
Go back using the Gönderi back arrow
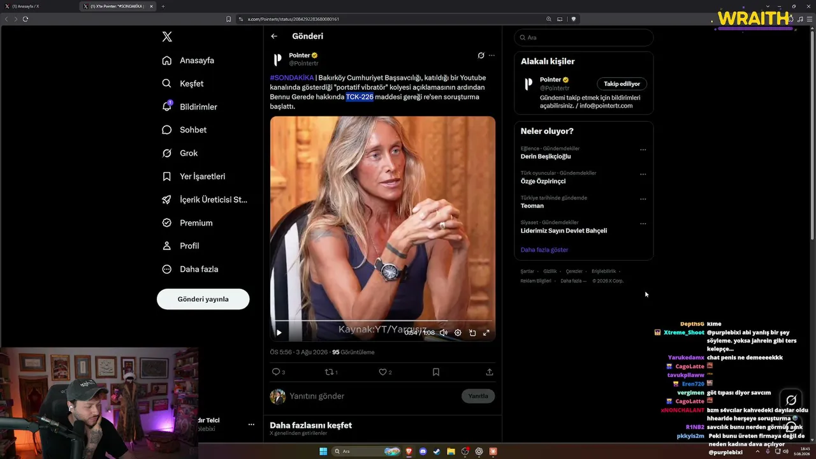tap(274, 36)
